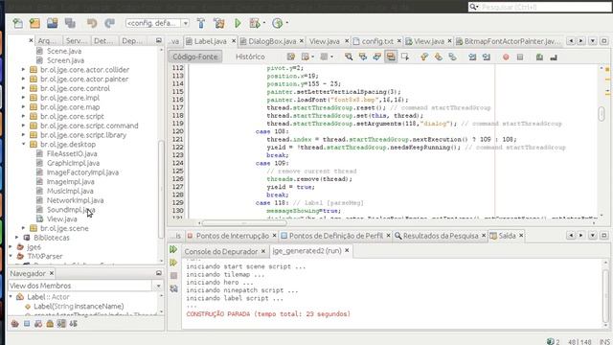Click the Profile Project toolbar icon
613x345 pixels.
coord(277,23)
